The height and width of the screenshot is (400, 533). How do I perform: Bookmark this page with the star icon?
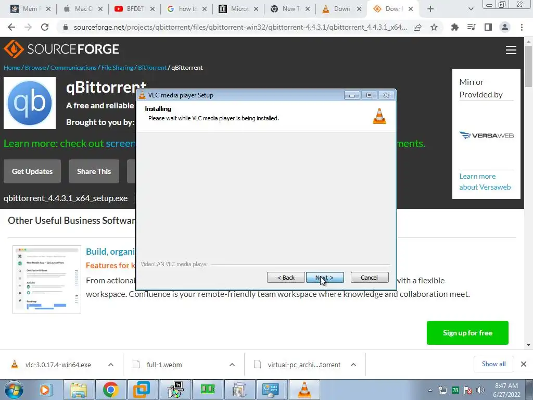[x=434, y=27]
